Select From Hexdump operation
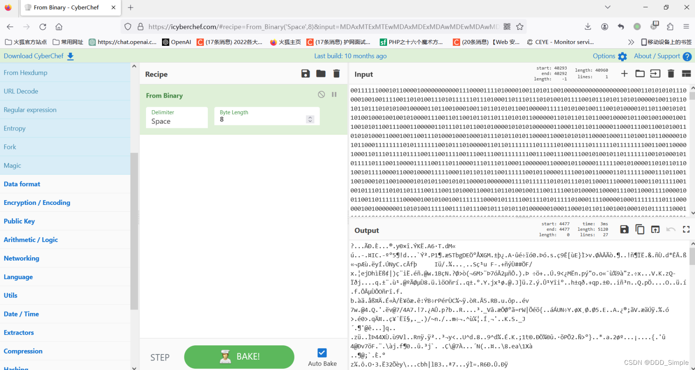This screenshot has height=370, width=695. point(65,73)
